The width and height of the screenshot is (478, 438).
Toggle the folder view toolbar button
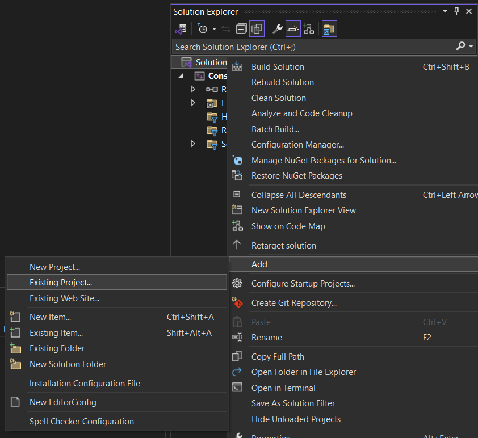pyautogui.click(x=329, y=29)
